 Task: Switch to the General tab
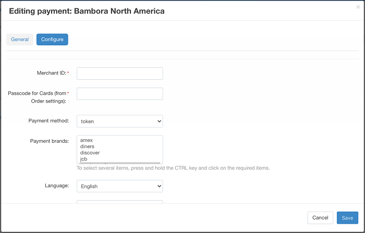pos(20,40)
